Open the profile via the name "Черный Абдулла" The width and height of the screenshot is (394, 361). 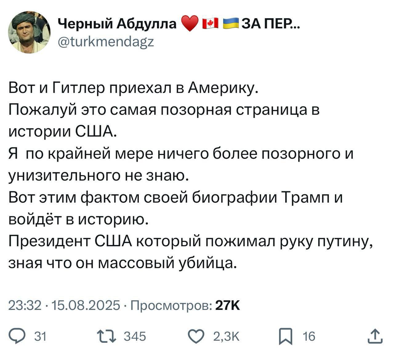(117, 23)
